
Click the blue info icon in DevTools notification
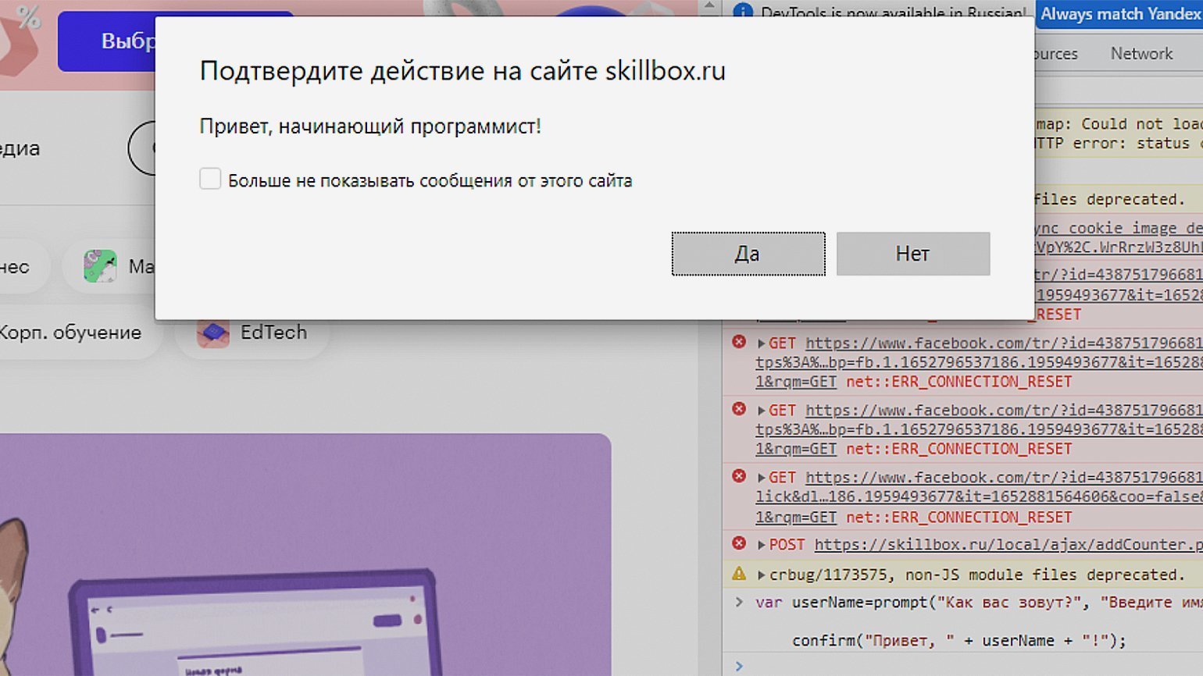(x=743, y=12)
